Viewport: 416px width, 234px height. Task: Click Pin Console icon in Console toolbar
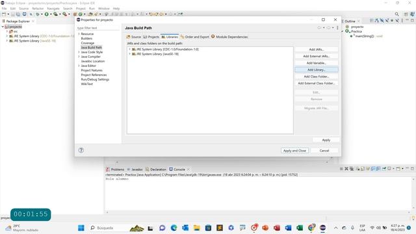pyautogui.click(x=384, y=169)
